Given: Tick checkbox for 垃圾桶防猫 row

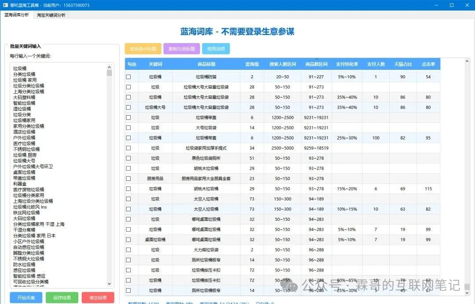Looking at the screenshot, I should click(128, 77).
